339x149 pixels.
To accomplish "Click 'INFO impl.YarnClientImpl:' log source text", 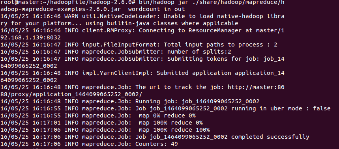I will (x=109, y=73).
